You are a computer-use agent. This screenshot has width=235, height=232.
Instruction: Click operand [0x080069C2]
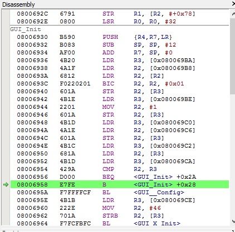pyautogui.click(x=173, y=146)
